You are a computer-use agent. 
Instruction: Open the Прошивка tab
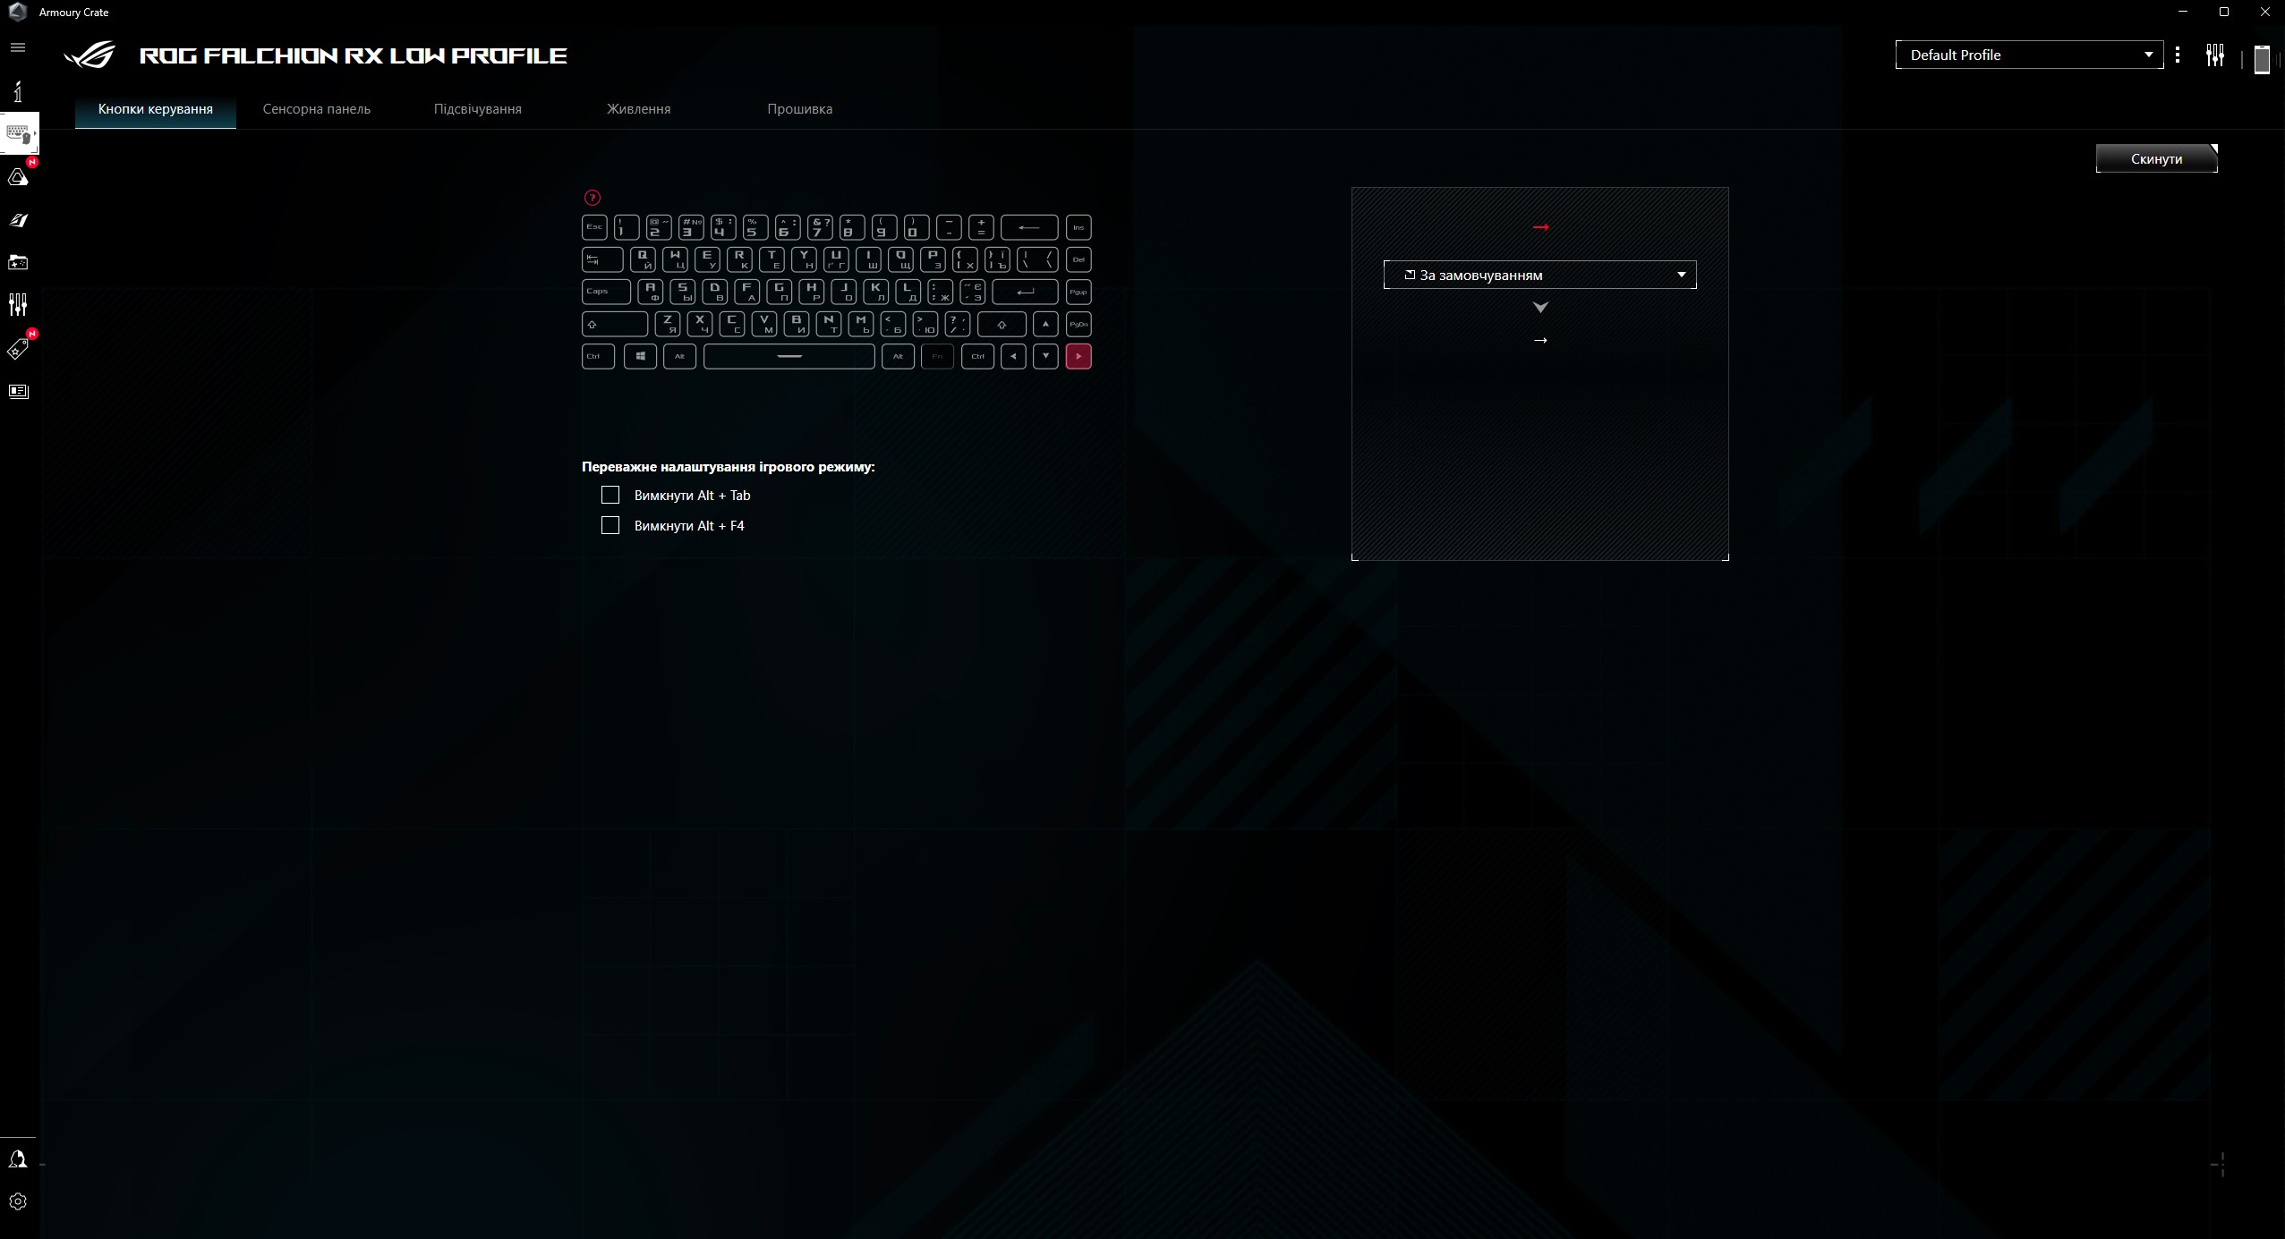click(x=799, y=109)
